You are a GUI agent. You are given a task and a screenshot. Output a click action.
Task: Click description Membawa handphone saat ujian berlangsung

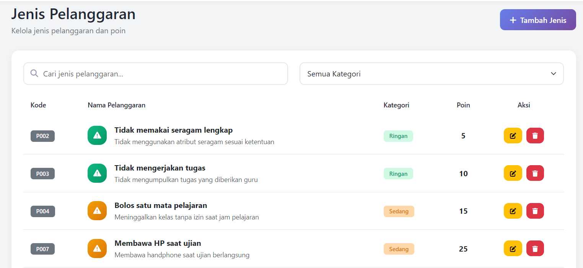pyautogui.click(x=182, y=255)
